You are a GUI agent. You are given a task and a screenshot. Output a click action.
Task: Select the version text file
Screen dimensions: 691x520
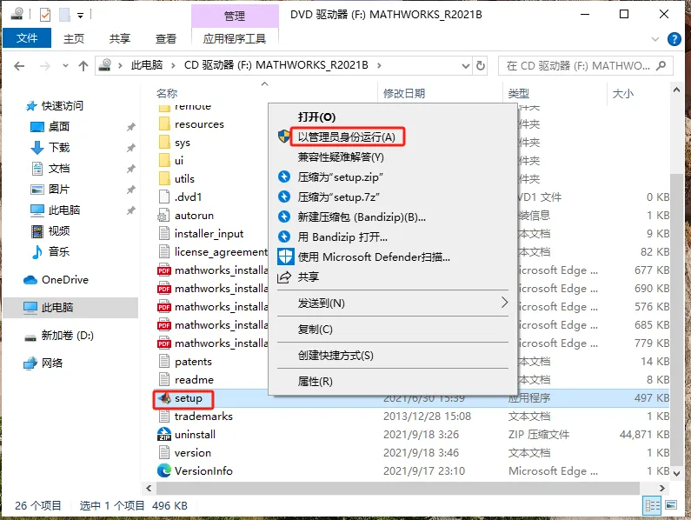[x=193, y=453]
